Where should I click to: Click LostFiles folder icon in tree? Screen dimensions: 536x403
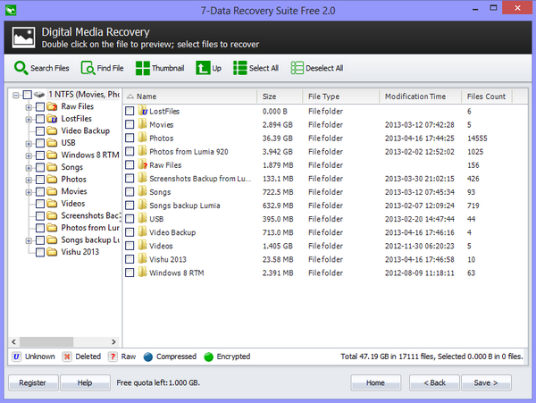tap(52, 119)
